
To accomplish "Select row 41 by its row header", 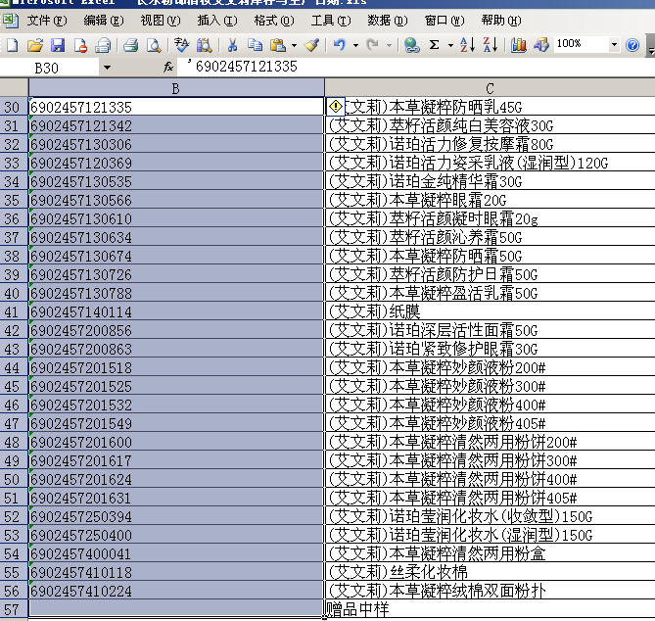I will click(x=13, y=311).
